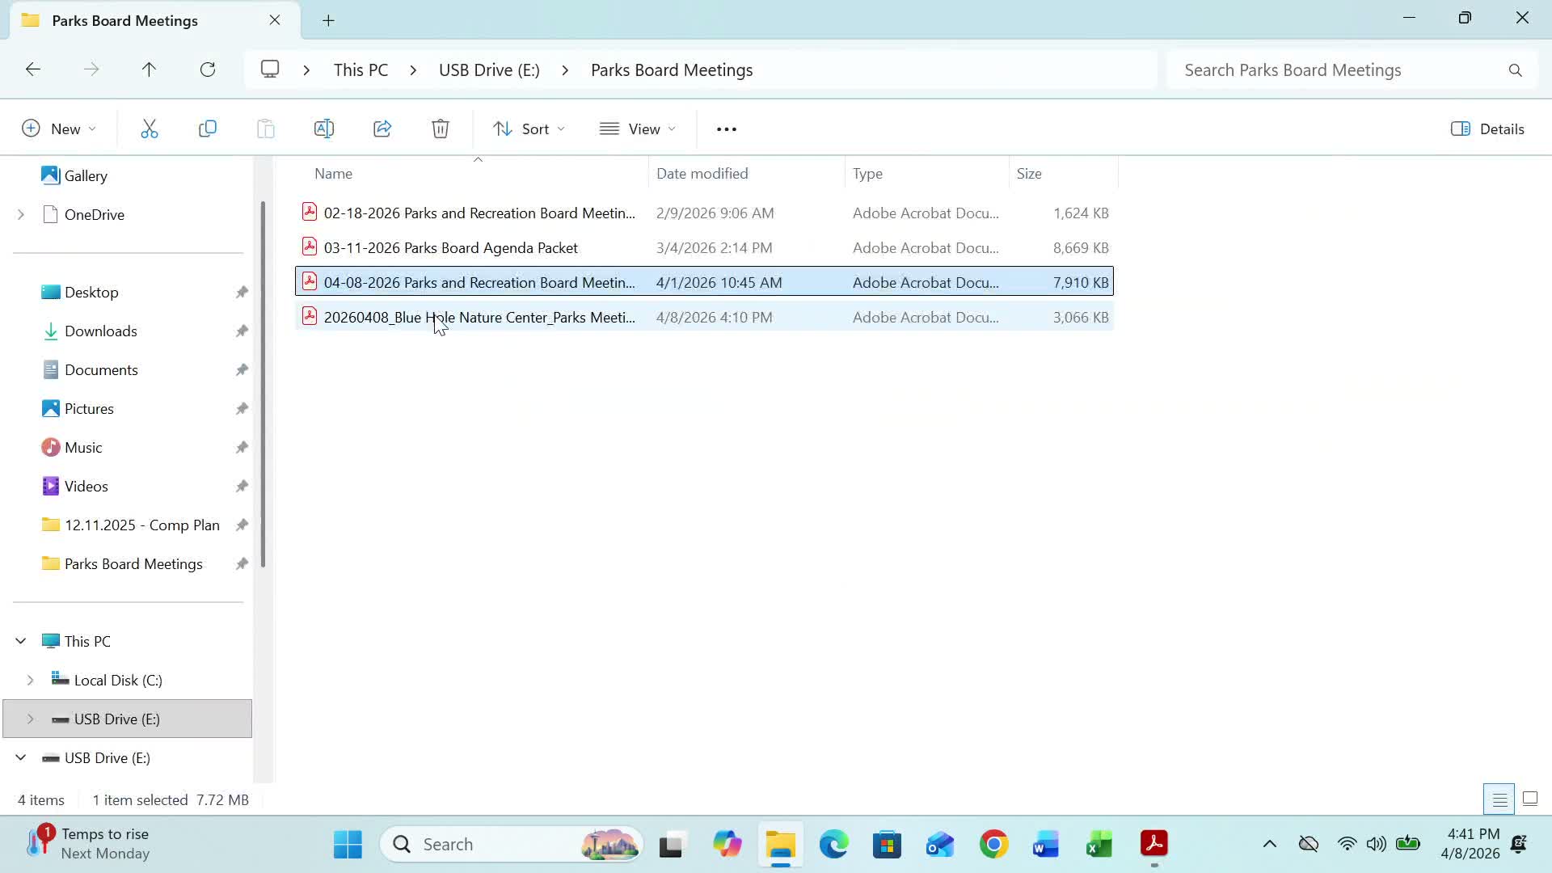Click the Date modified column header
The width and height of the screenshot is (1552, 873).
(x=702, y=174)
